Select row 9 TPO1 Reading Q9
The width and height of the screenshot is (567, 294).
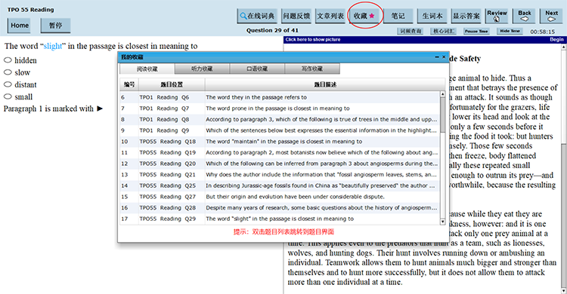280,130
